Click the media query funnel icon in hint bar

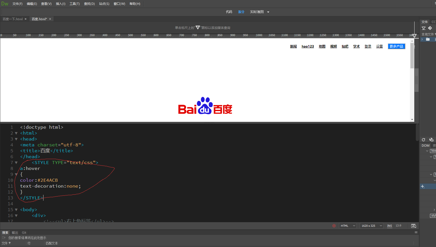pyautogui.click(x=198, y=27)
